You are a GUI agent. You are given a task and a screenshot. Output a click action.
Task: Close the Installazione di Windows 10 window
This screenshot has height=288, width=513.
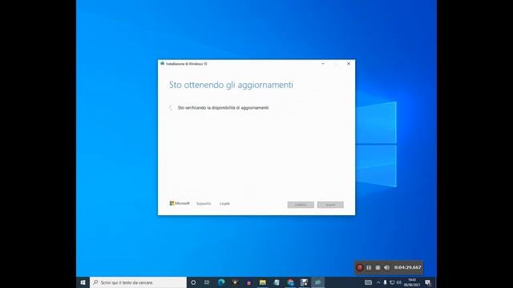[349, 64]
